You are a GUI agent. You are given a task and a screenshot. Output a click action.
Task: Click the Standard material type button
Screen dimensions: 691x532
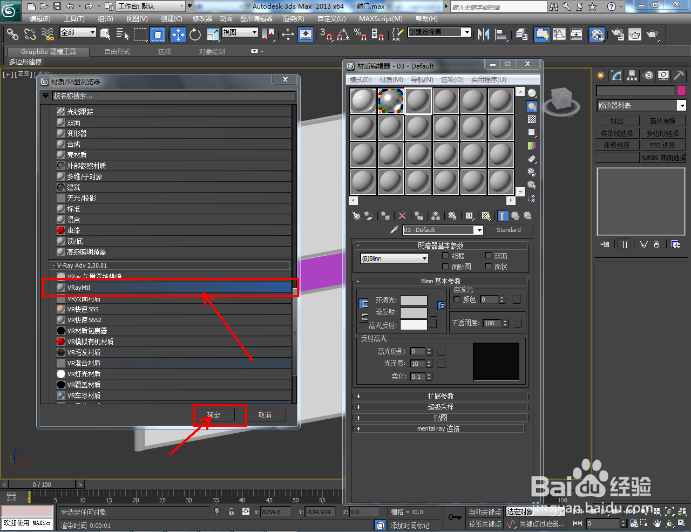[x=509, y=230]
